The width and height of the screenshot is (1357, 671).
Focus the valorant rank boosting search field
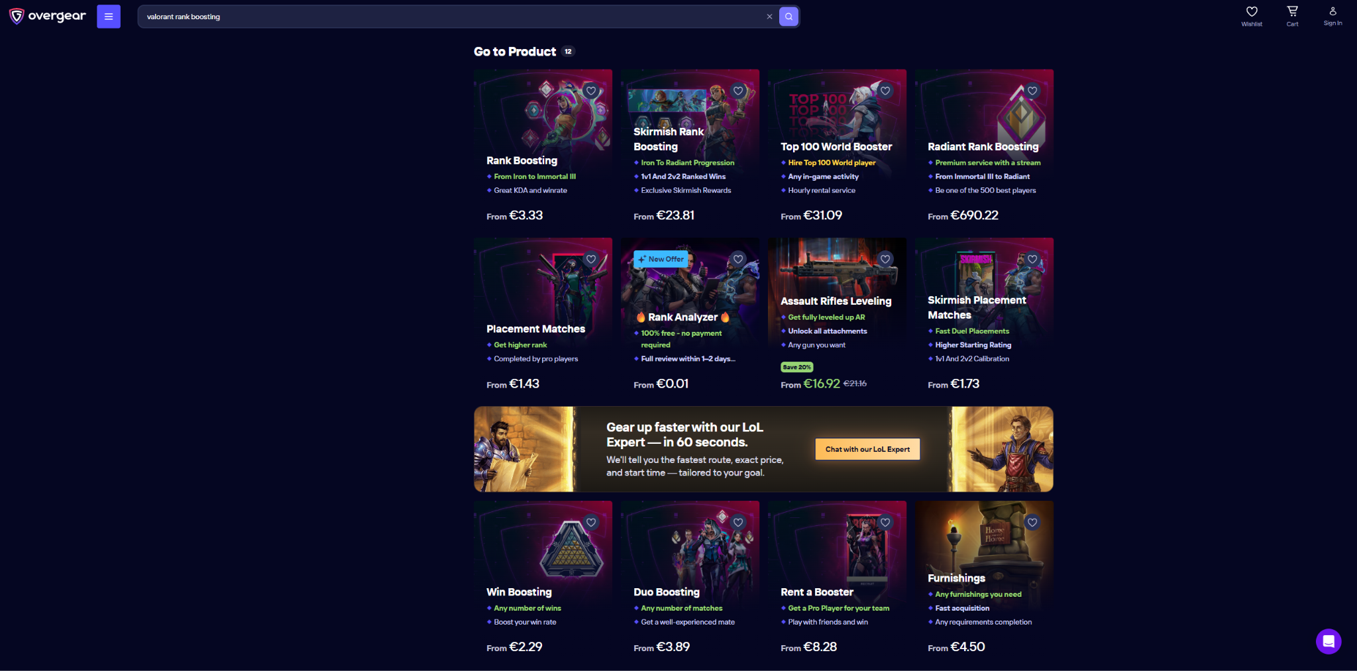point(451,17)
